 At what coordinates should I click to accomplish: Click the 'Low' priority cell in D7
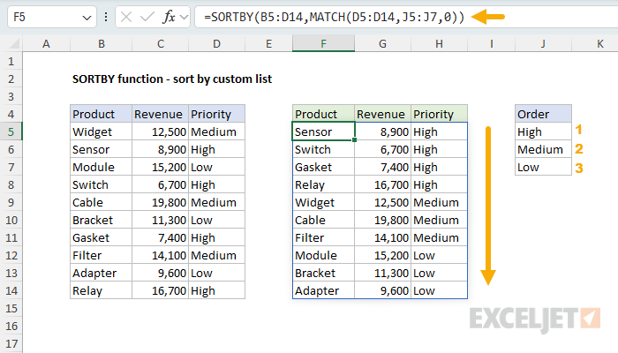coord(216,167)
